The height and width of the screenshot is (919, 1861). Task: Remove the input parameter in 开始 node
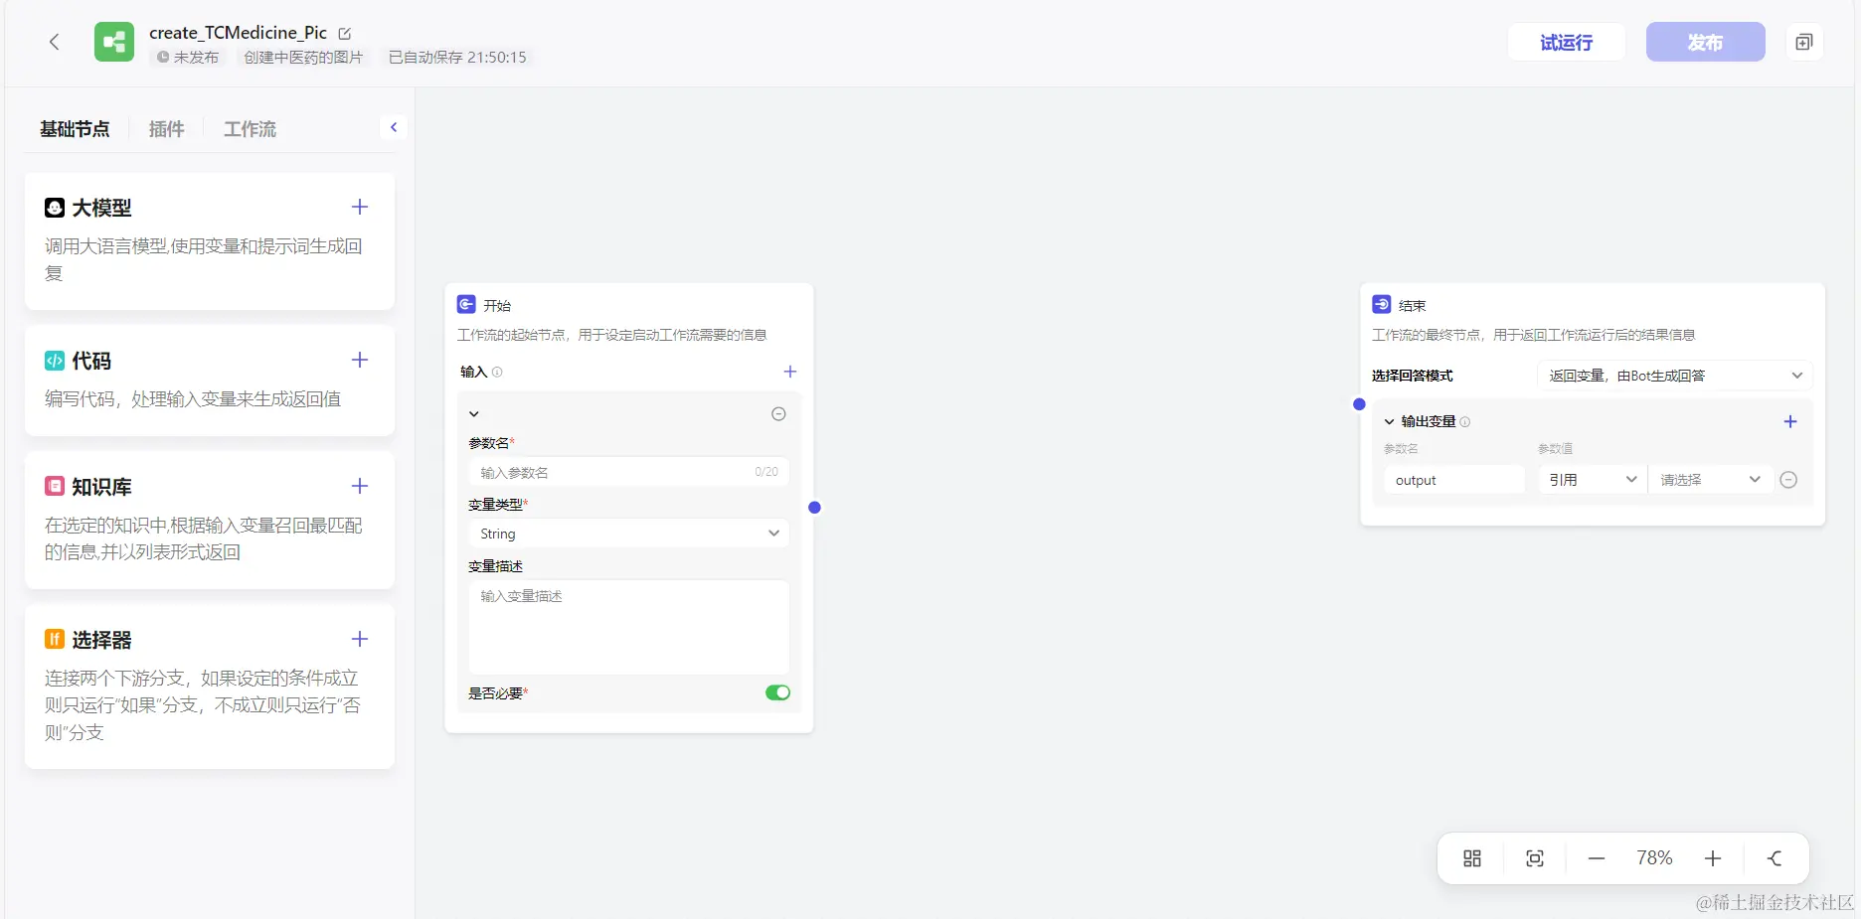click(x=778, y=413)
